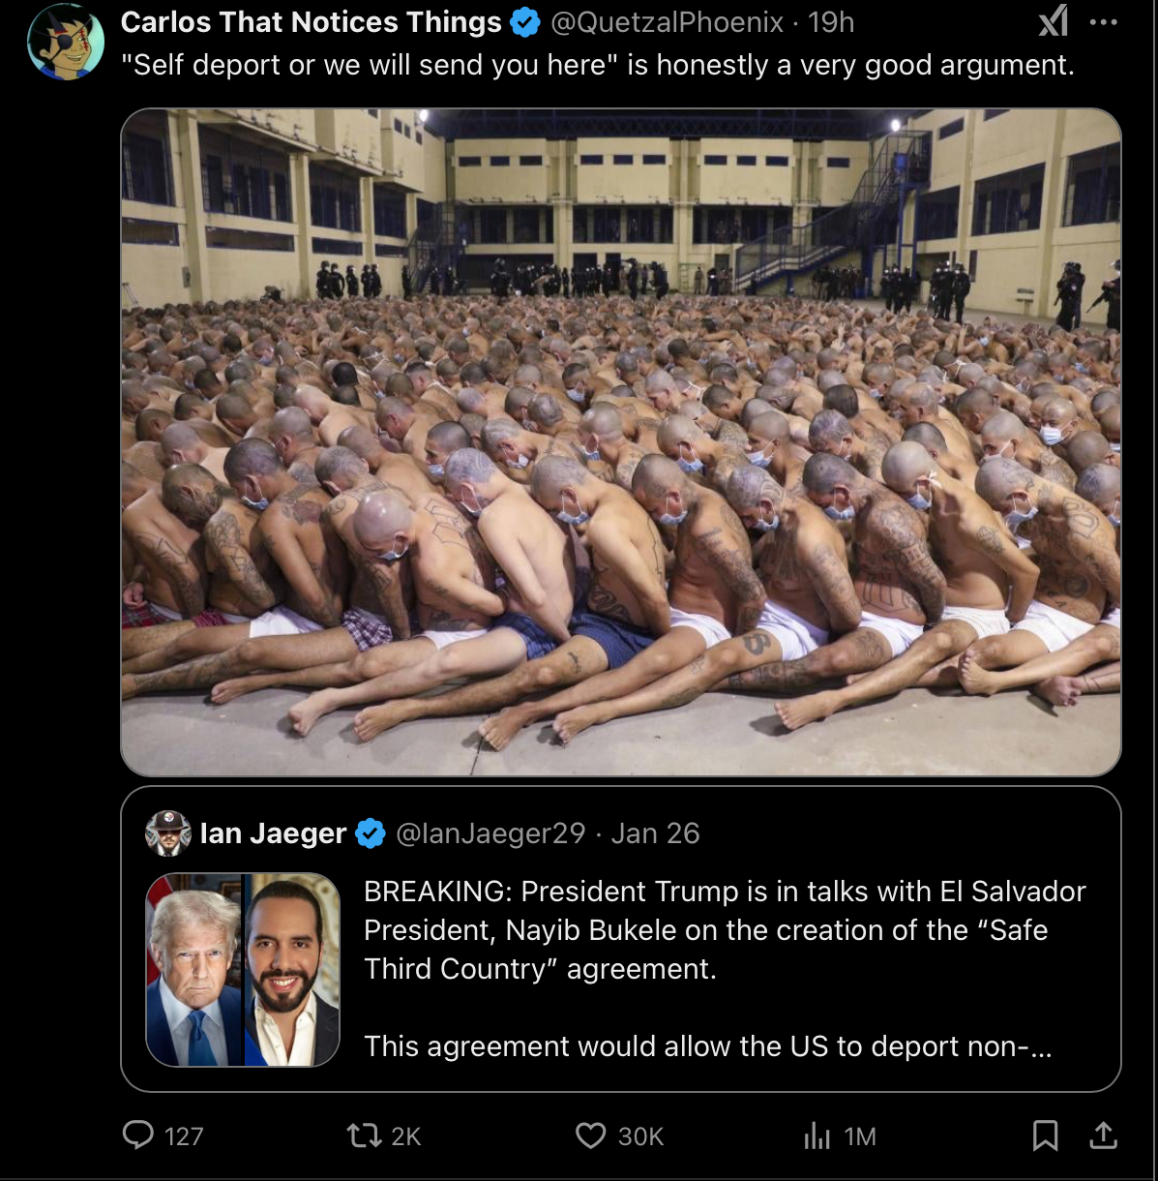The image size is (1158, 1181).
Task: Like the tweet with the heart icon
Action: pos(590,1135)
